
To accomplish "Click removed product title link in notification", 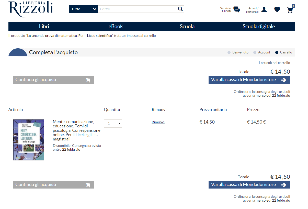I will 70,36.
